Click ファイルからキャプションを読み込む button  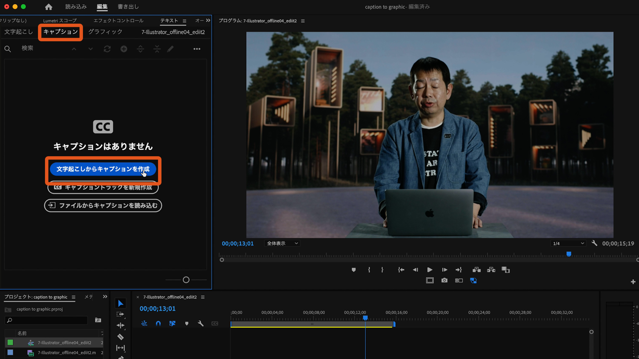coord(103,205)
